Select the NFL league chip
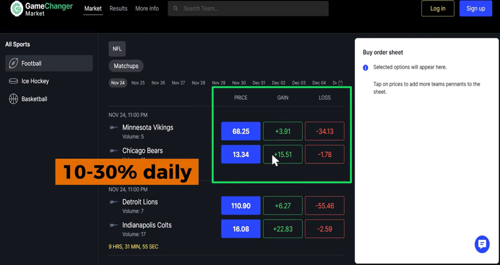 point(117,49)
